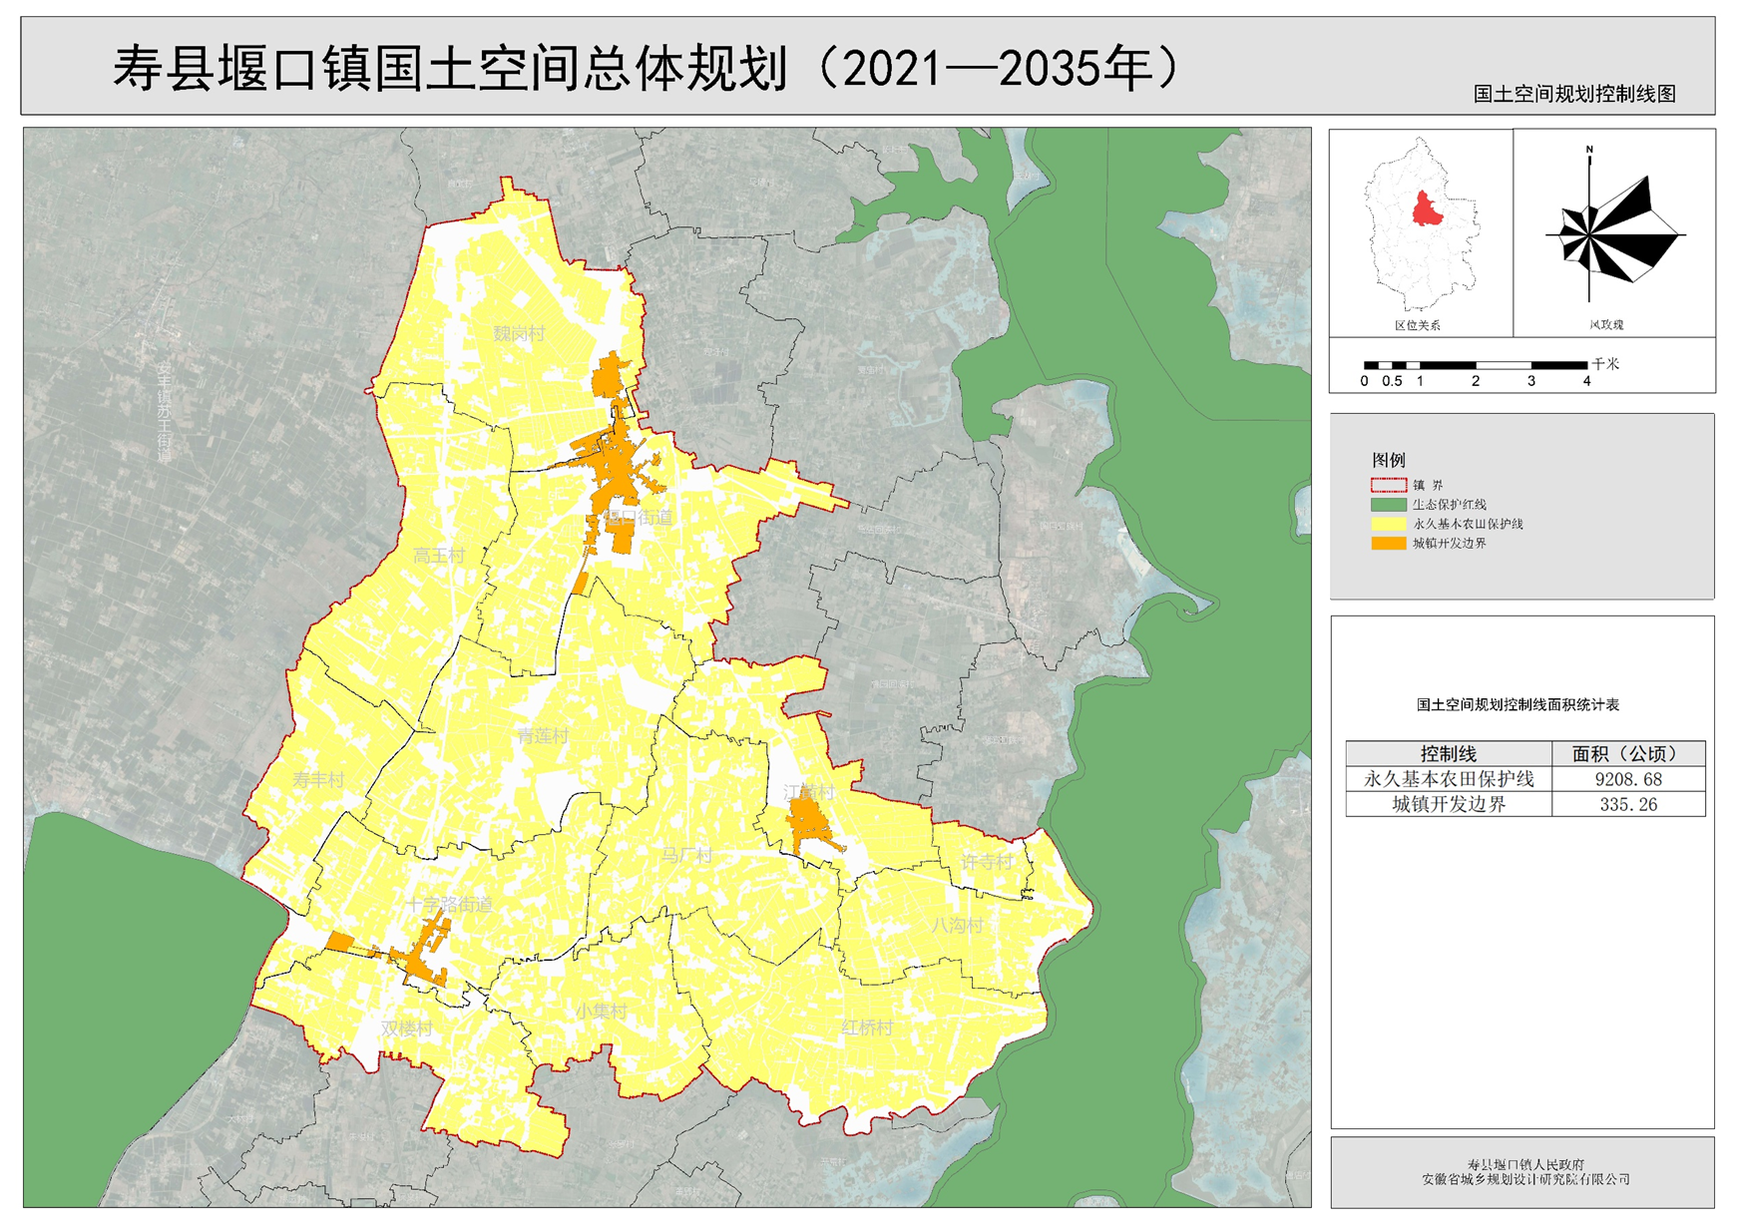Screen dimensions: 1738x1229
Task: Click the yellow 永久基本农田保护线 legend swatch
Action: [x=1388, y=524]
